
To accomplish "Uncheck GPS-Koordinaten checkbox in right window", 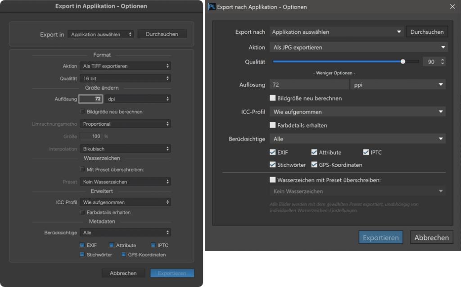I will point(314,164).
